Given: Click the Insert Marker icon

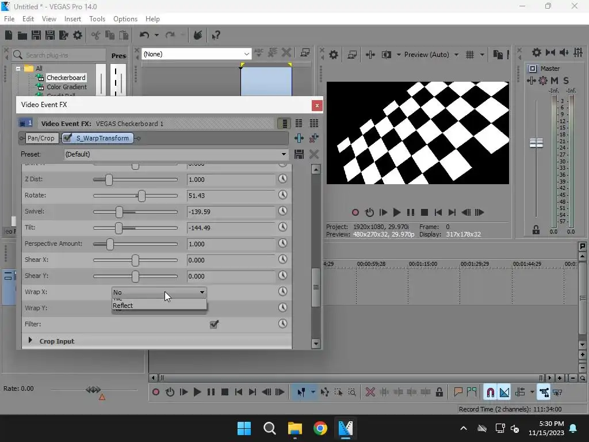Looking at the screenshot, I should click(458, 393).
